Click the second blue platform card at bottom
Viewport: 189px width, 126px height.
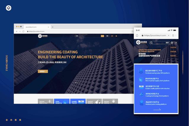pos(78,101)
